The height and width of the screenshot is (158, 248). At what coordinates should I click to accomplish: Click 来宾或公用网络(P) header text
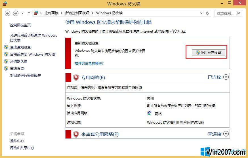tap(100, 134)
